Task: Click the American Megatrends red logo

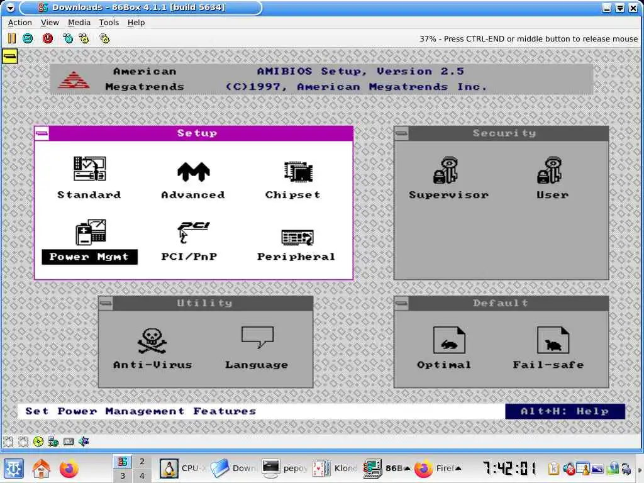Action: 74,80
